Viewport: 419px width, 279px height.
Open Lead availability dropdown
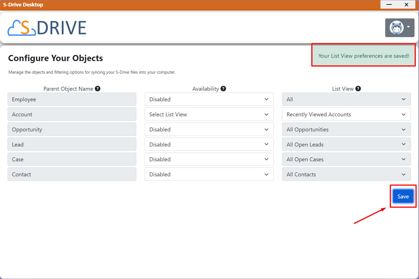click(x=209, y=145)
